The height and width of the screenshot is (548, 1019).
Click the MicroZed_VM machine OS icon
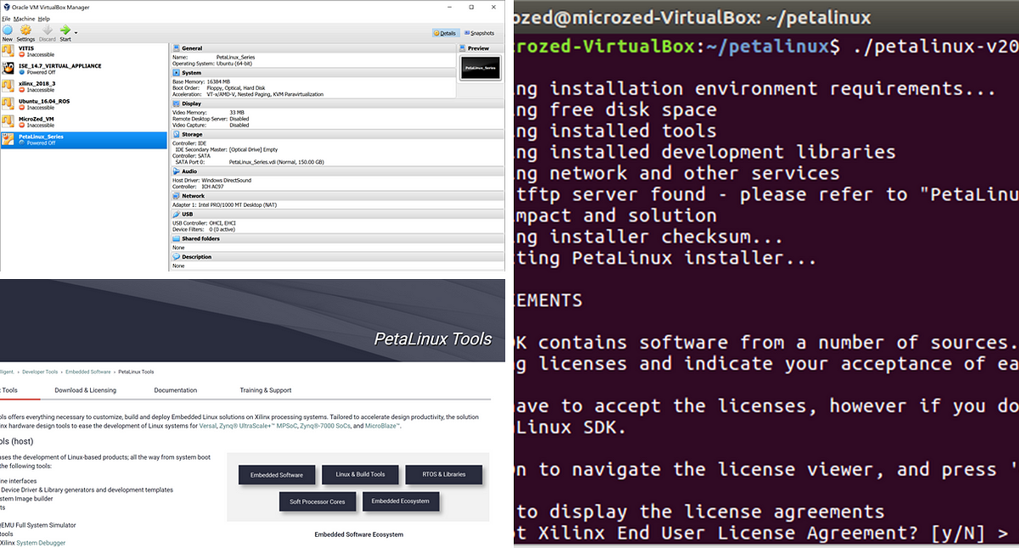pyautogui.click(x=8, y=122)
